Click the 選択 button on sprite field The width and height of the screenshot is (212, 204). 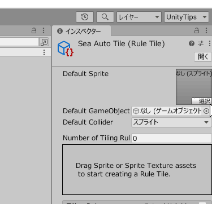[202, 101]
